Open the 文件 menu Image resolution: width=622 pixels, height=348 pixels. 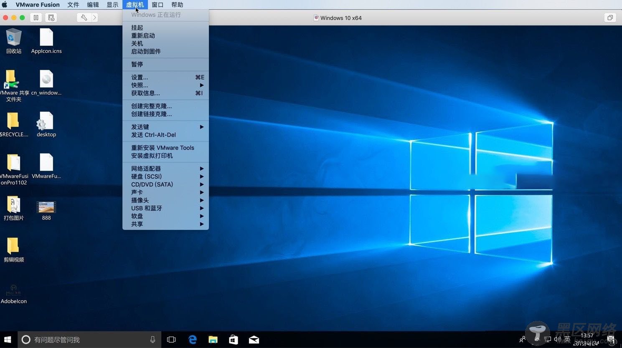pyautogui.click(x=73, y=5)
